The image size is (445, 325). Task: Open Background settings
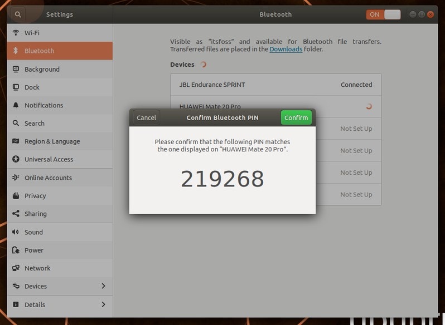coord(60,69)
